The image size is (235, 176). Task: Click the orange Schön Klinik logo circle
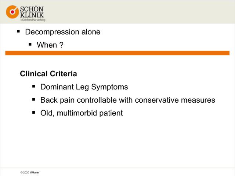(12, 12)
